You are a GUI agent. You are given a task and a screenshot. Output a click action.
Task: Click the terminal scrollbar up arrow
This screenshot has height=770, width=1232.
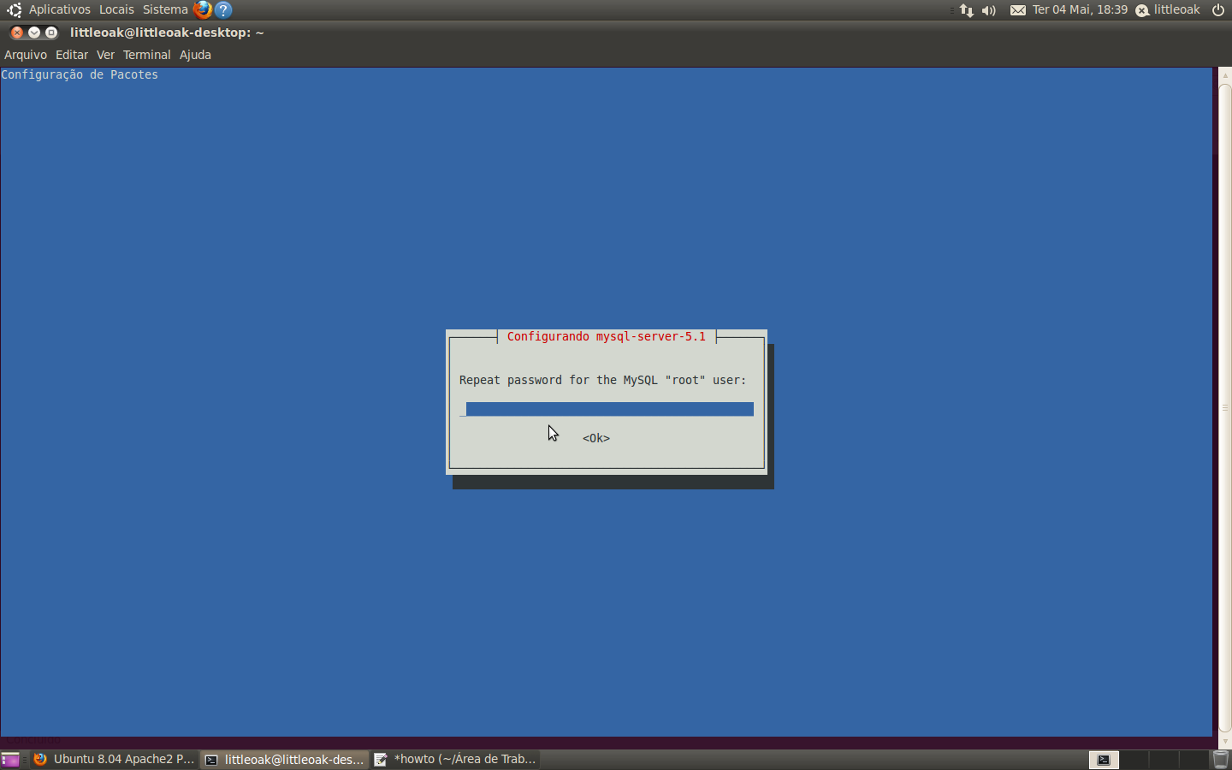(1224, 74)
